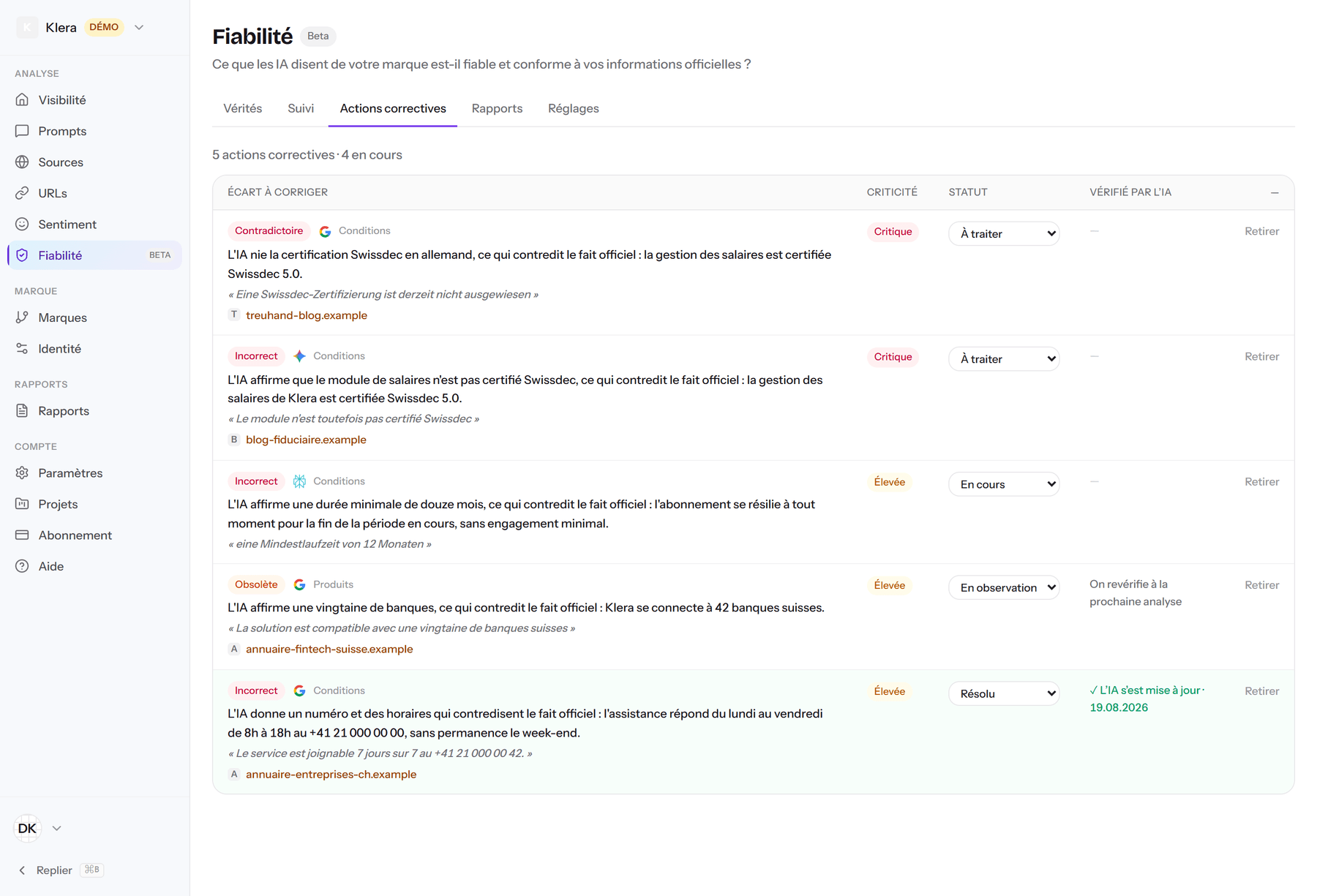Open the treuhand-blog.example source link
Screen dimensions: 1317x896
[307, 315]
